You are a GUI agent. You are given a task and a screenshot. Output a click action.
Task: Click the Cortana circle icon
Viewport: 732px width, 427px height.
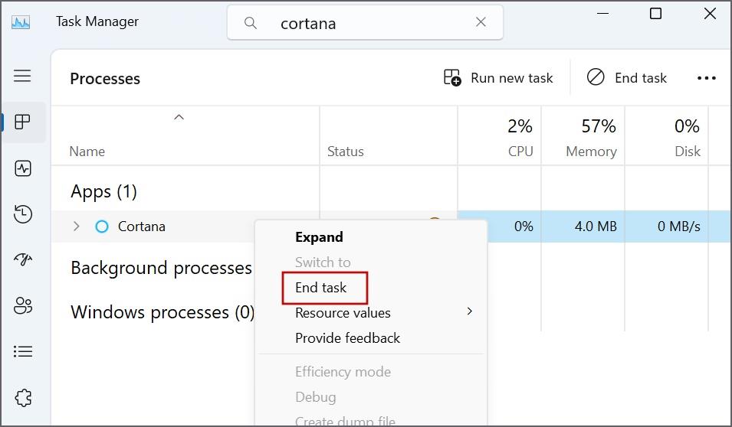coord(102,227)
